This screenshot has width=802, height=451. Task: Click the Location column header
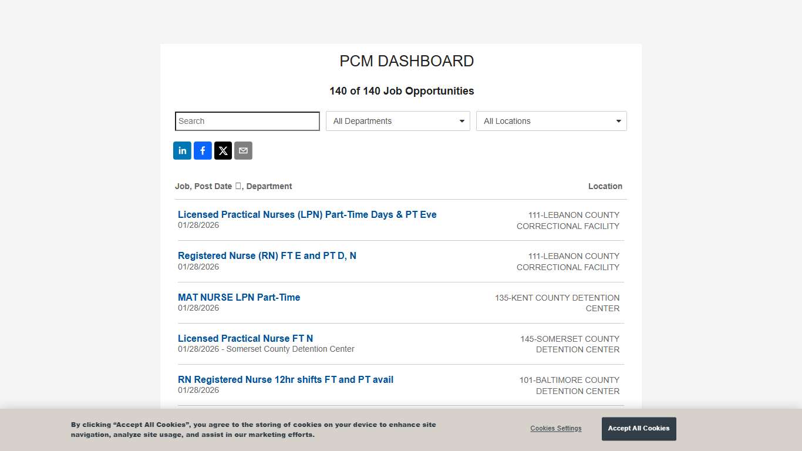tap(605, 186)
